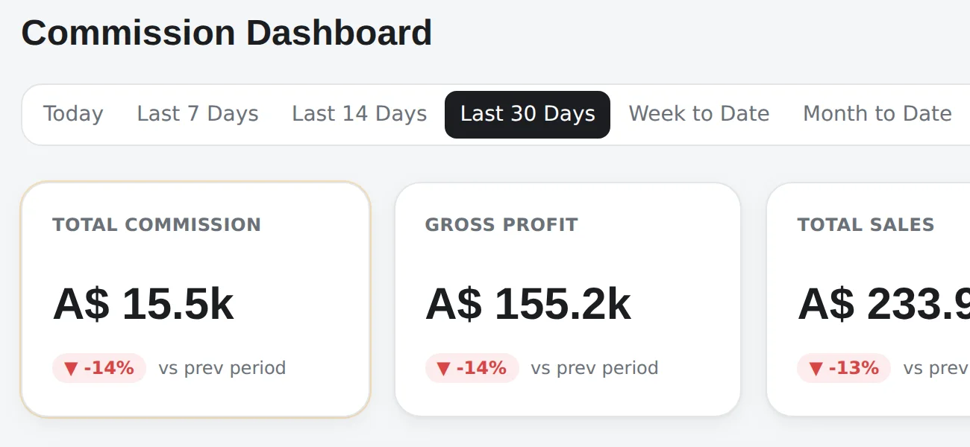970x447 pixels.
Task: Switch to Week to Date view
Action: (699, 114)
